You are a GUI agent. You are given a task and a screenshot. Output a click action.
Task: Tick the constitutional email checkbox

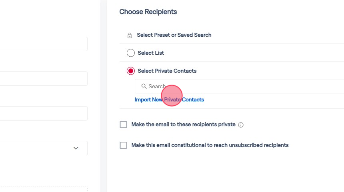[123, 145]
